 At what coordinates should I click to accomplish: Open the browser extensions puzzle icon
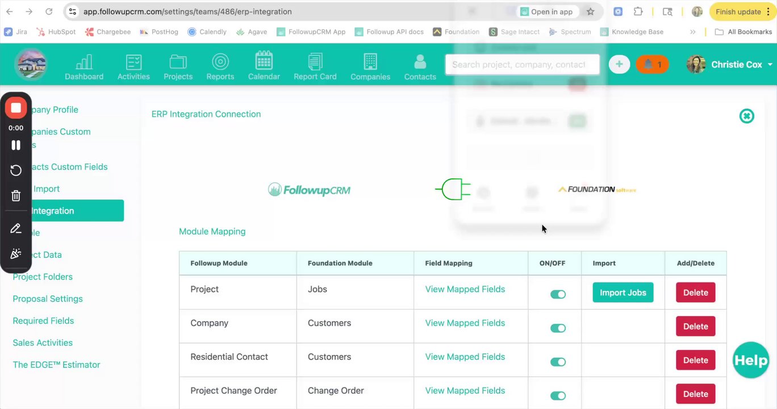(638, 11)
